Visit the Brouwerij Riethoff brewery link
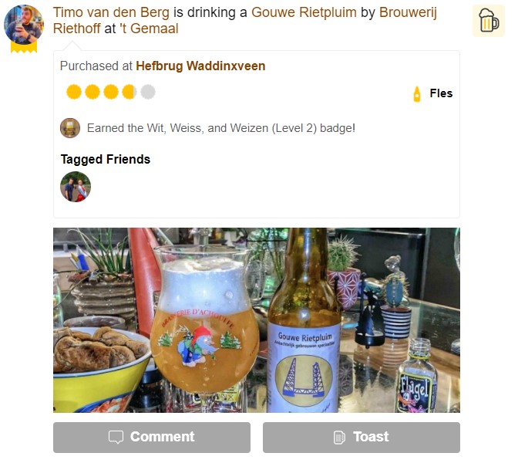 (245, 20)
